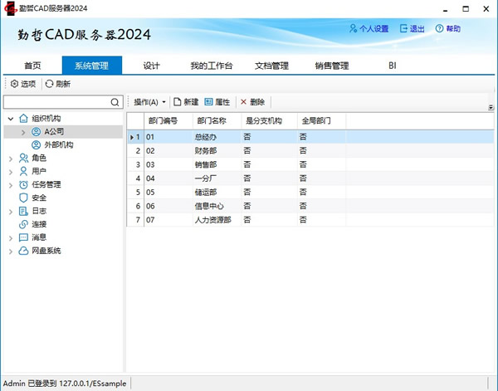Collapse the 组织机构 tree node

(10, 119)
